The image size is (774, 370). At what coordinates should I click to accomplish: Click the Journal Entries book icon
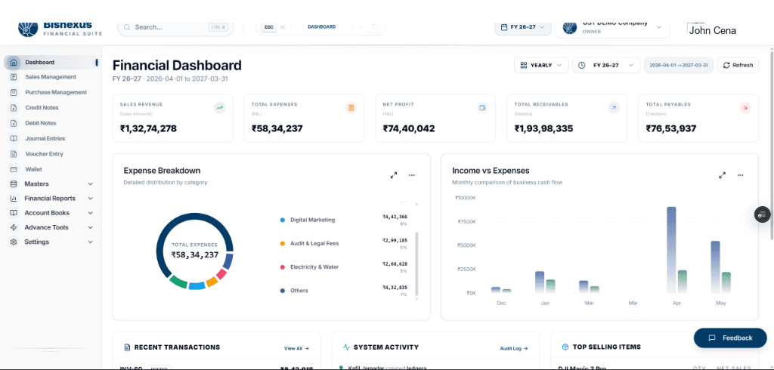14,139
